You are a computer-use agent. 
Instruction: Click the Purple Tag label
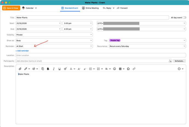pos(115,40)
